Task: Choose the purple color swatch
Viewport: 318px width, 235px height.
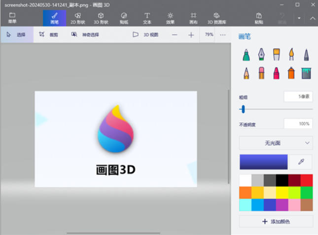Action: [x=282, y=205]
